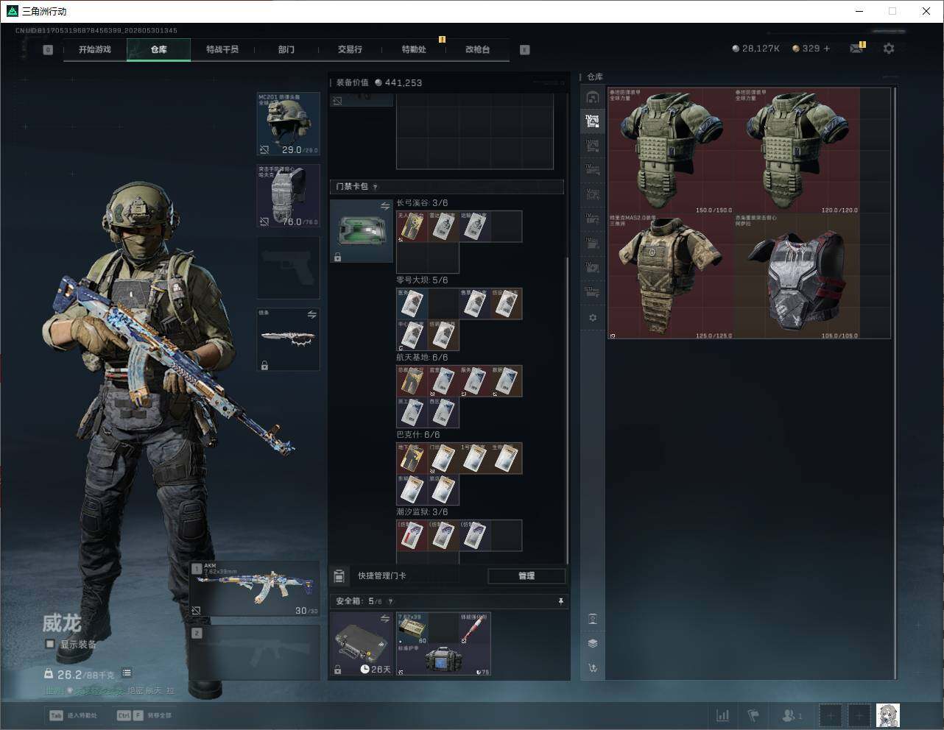Click the 航天基地: 6/6 label
944x730 pixels.
point(422,358)
